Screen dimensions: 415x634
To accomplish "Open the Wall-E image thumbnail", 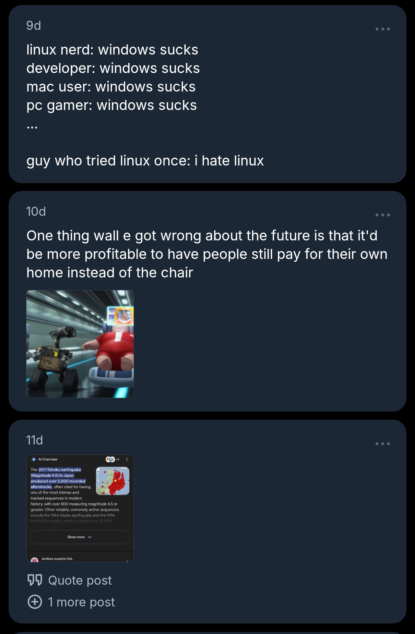I will click(80, 344).
